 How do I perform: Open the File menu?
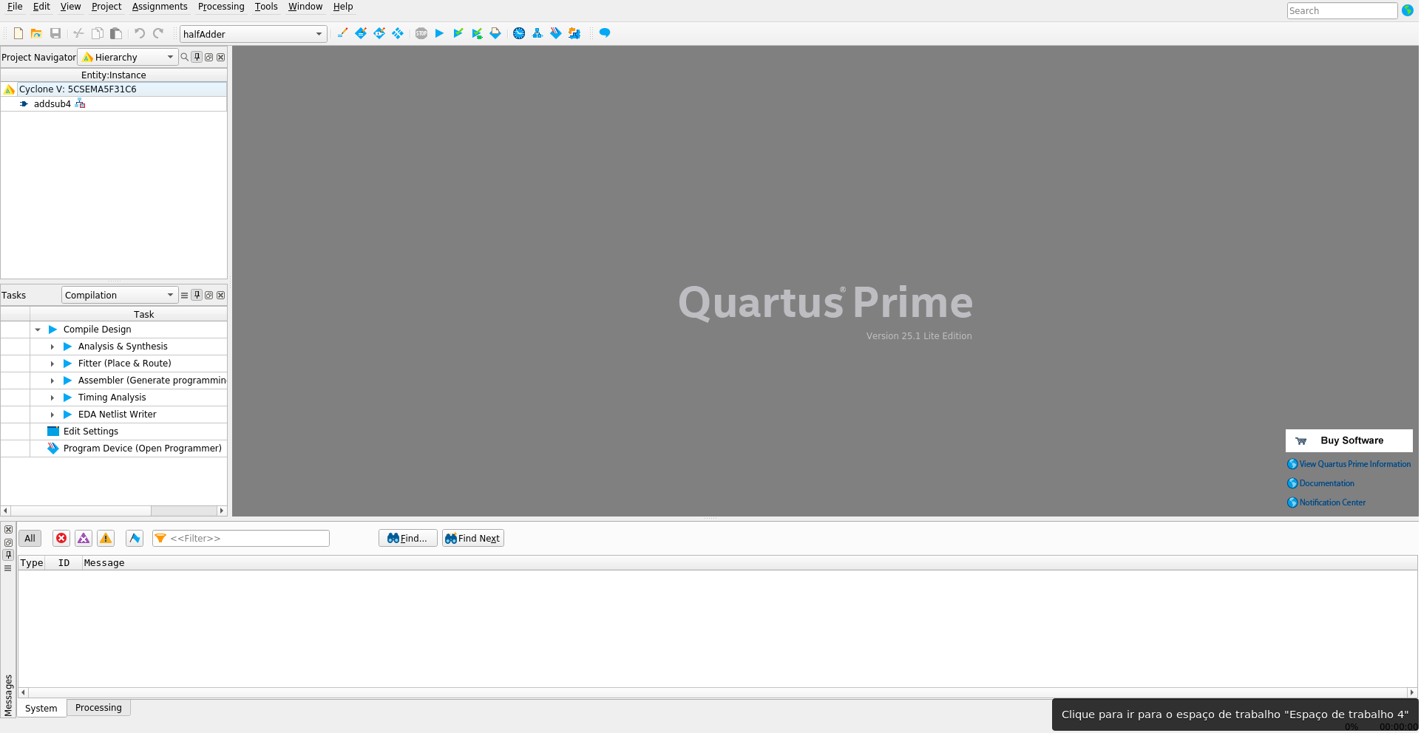[x=15, y=7]
